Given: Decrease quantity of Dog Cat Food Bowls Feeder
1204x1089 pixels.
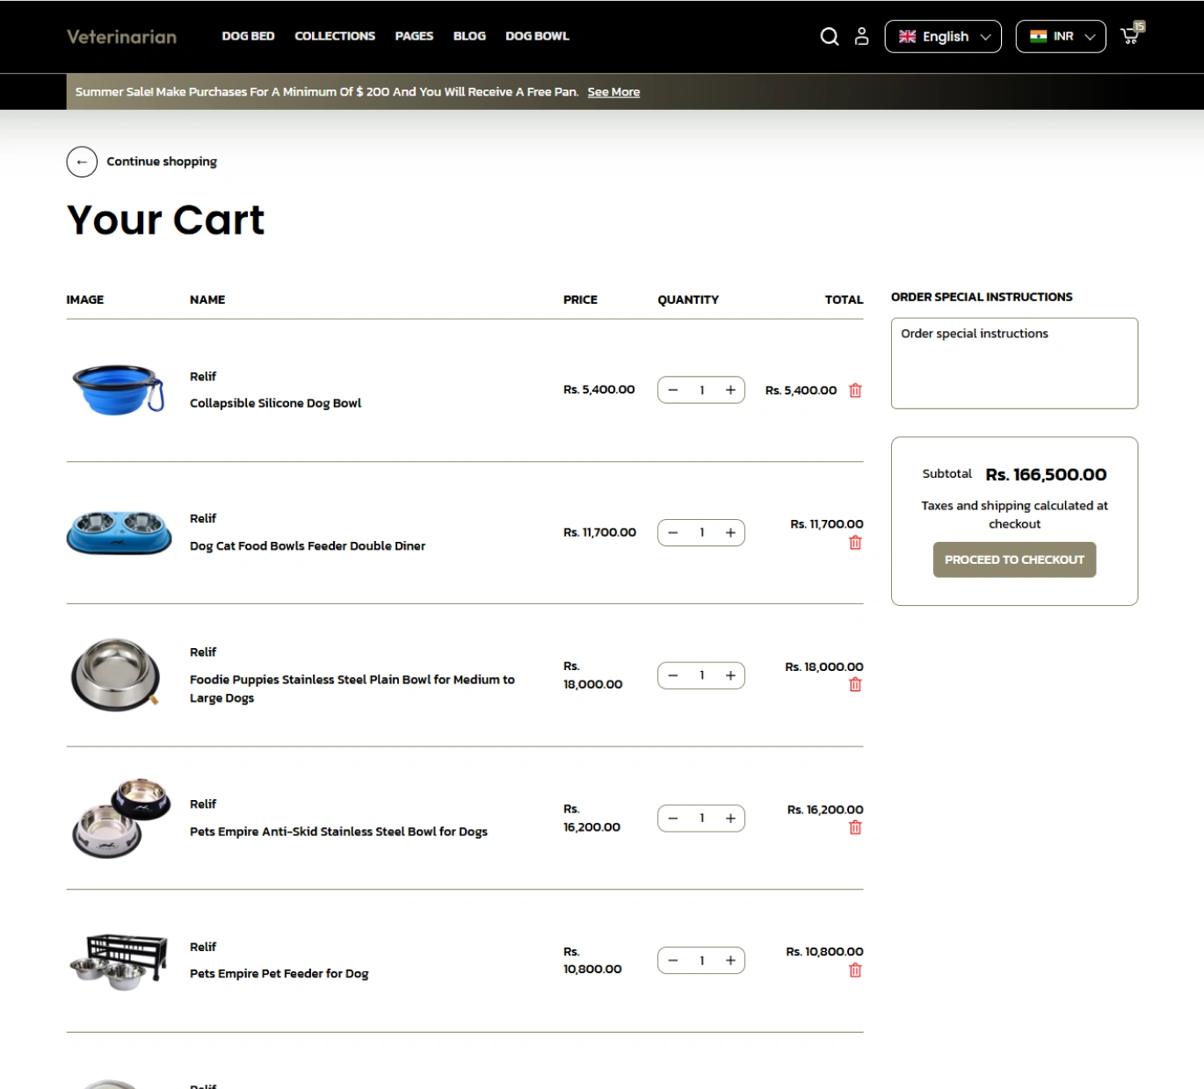Looking at the screenshot, I should pyautogui.click(x=673, y=532).
